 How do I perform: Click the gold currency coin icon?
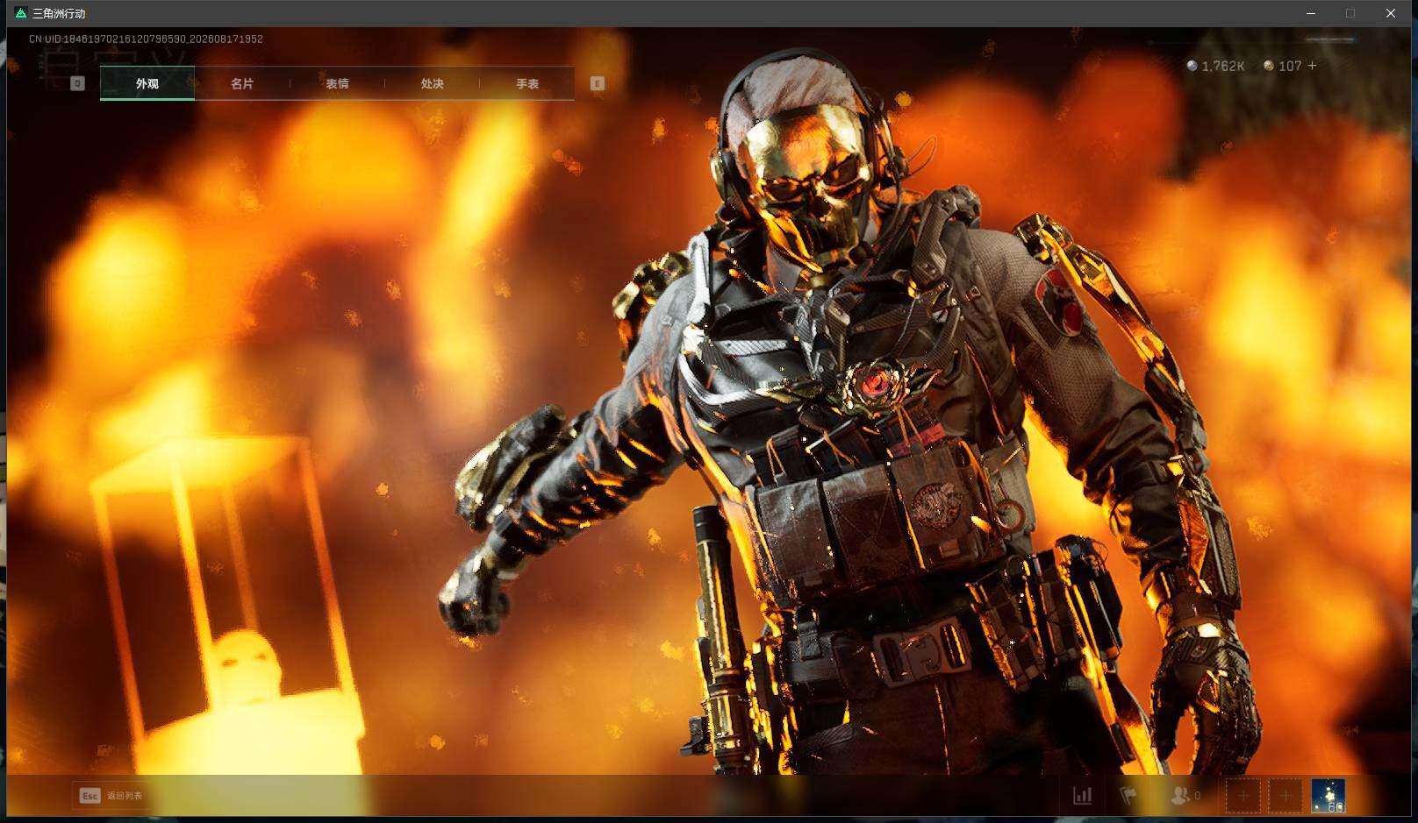point(1269,66)
